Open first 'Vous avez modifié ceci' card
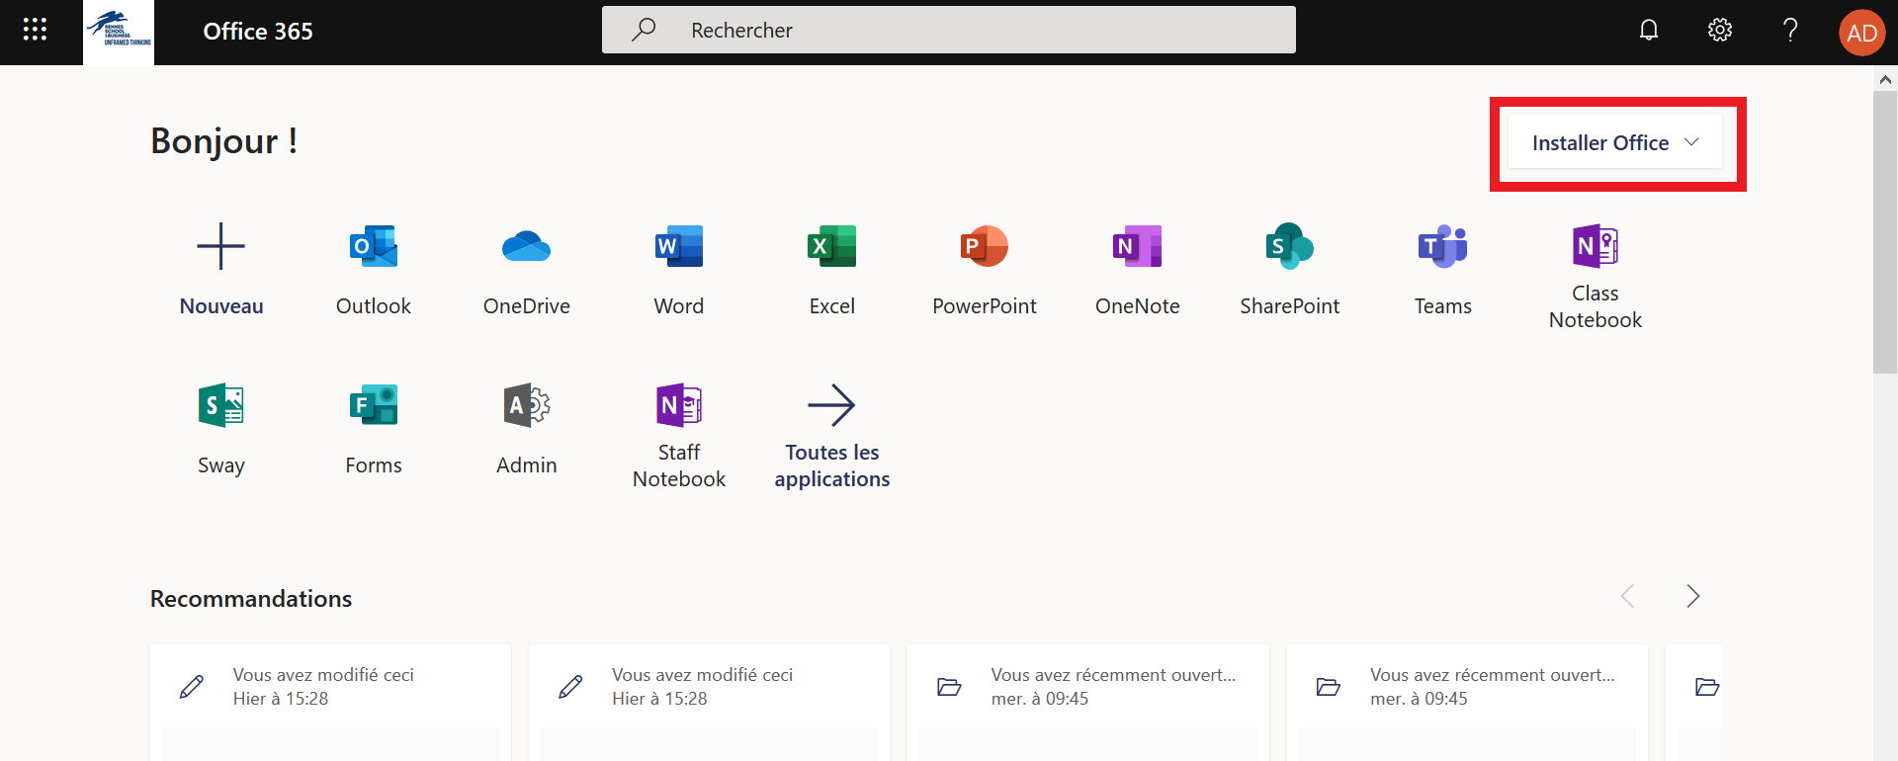Viewport: 1898px width, 761px height. pyautogui.click(x=330, y=703)
